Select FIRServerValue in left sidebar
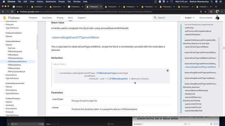This screenshot has width=225, height=126. [14, 68]
